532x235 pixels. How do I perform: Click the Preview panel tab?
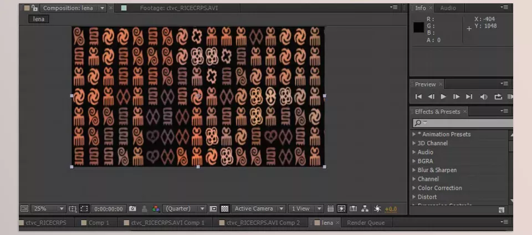425,84
